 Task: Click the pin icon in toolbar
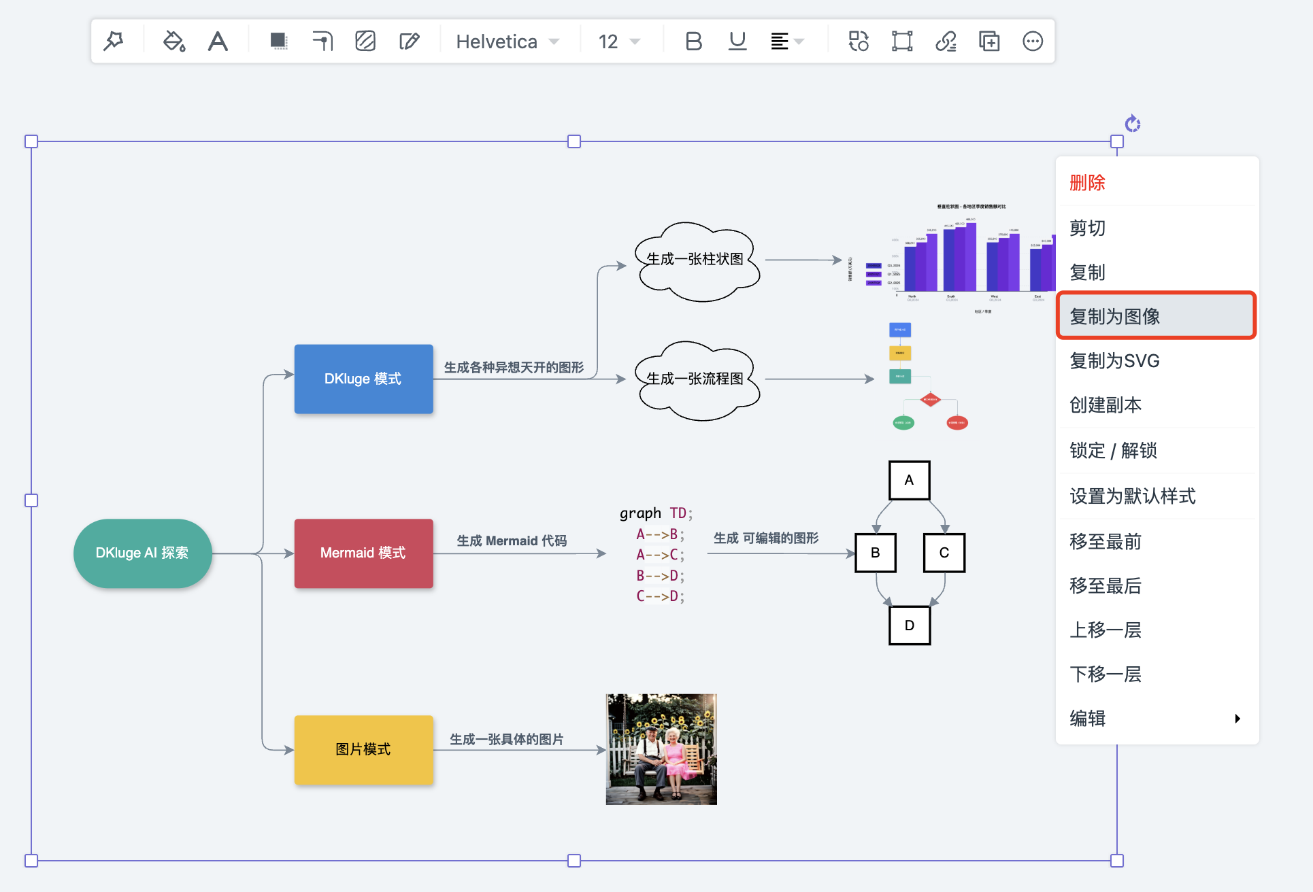(114, 41)
